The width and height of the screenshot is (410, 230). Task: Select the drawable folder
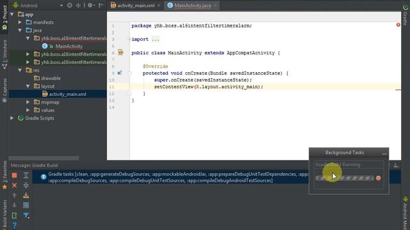point(51,78)
